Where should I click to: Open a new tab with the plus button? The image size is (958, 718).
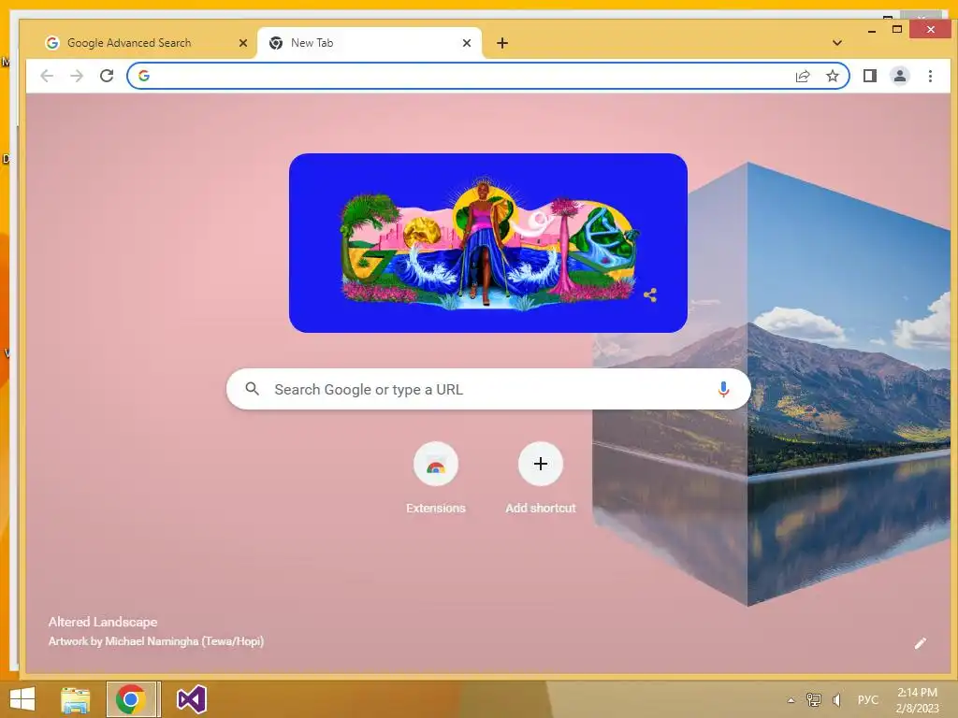click(501, 43)
